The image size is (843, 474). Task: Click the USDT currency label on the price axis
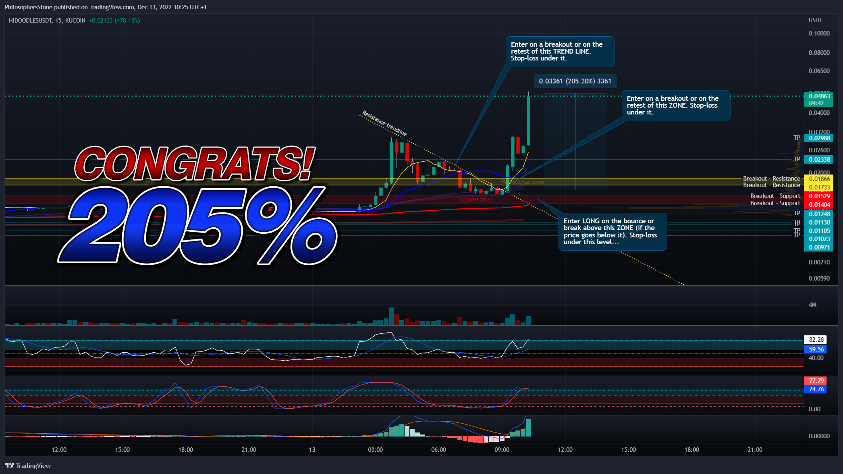click(816, 20)
